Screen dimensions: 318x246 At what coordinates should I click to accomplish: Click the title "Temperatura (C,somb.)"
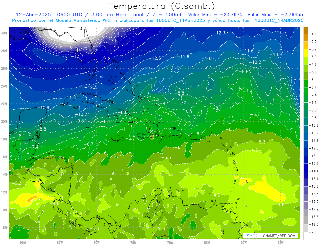tap(162, 6)
